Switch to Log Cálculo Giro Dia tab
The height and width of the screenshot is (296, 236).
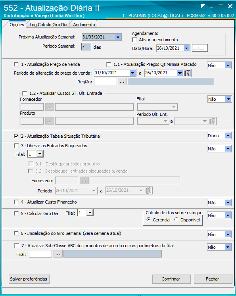pos(48,25)
